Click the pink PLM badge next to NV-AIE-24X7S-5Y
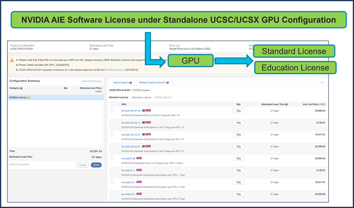Viewport: 354px width, 208px height. click(x=148, y=146)
